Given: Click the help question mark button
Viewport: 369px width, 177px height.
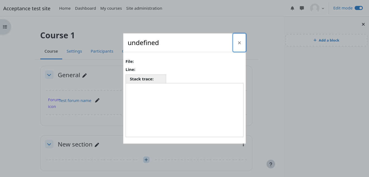Looking at the screenshot, I should click(271, 164).
